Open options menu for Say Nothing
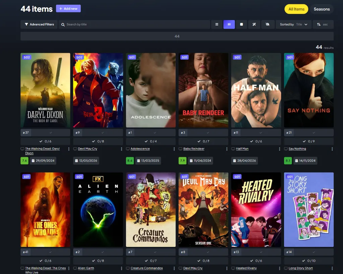The height and width of the screenshot is (274, 343). coord(332,149)
